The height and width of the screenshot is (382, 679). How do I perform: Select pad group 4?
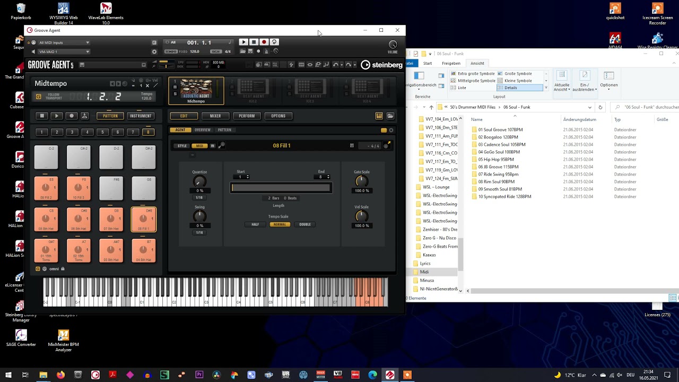click(87, 132)
